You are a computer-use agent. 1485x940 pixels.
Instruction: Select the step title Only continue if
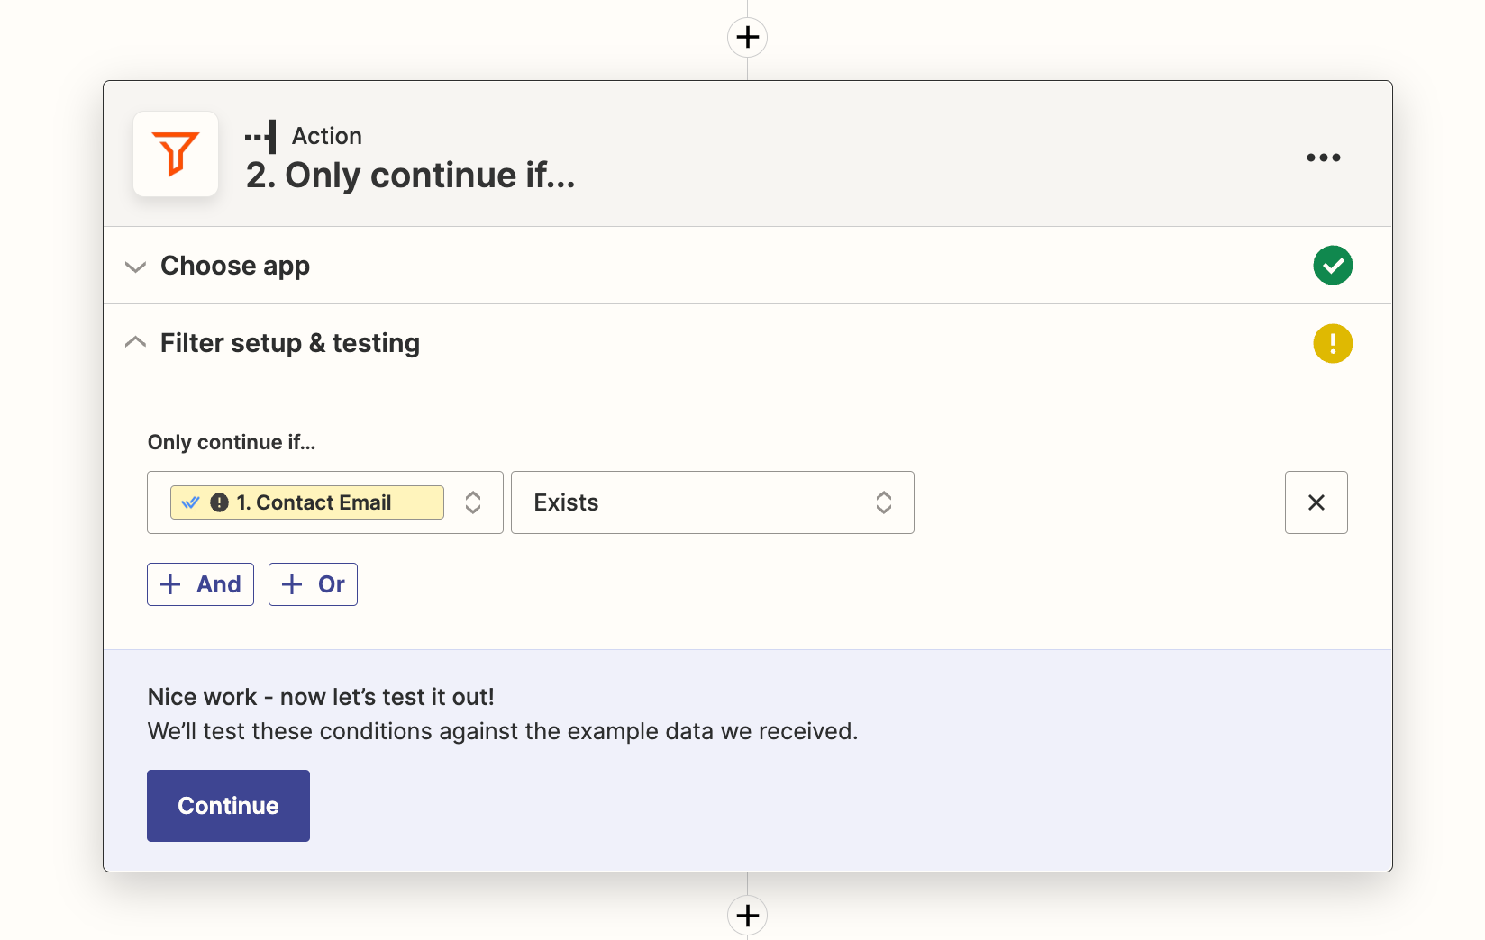(x=410, y=176)
